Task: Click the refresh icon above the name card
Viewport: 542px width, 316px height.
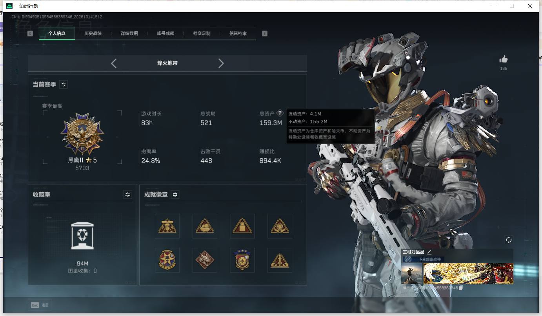Action: [509, 240]
